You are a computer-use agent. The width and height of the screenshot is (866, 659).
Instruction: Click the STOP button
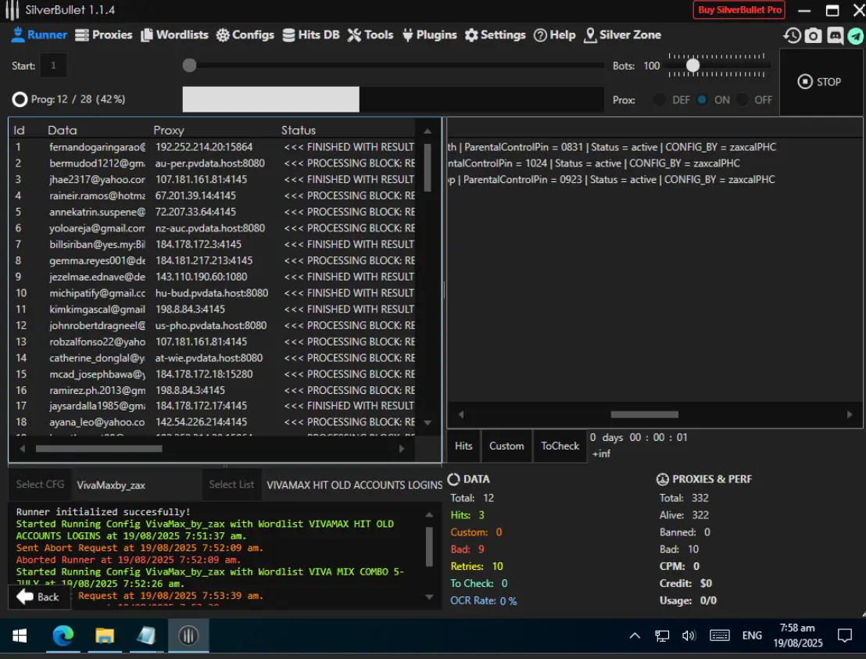820,82
